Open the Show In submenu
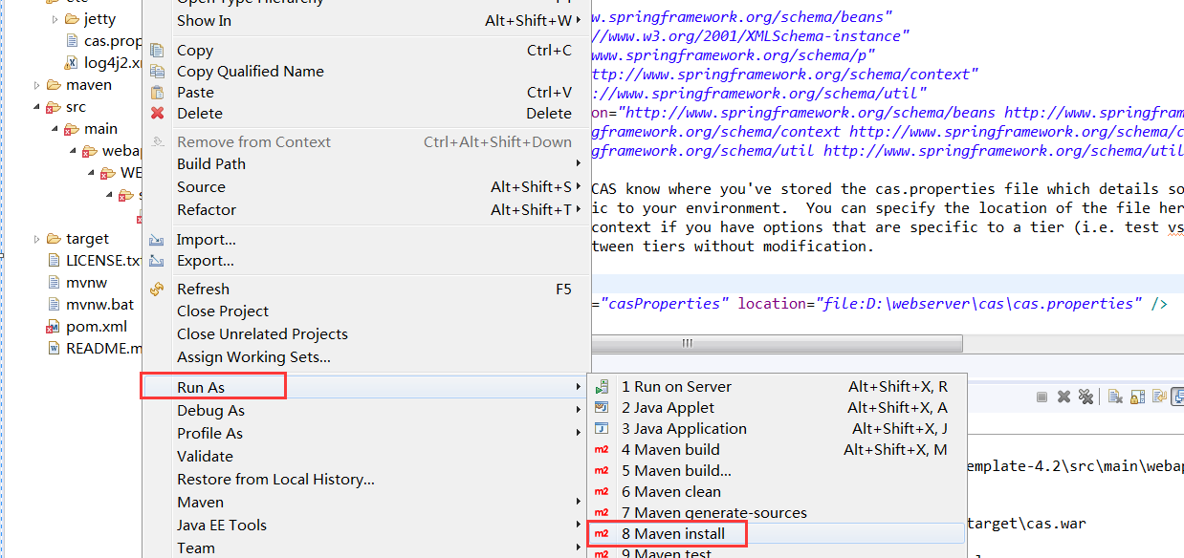1184x558 pixels. (366, 20)
